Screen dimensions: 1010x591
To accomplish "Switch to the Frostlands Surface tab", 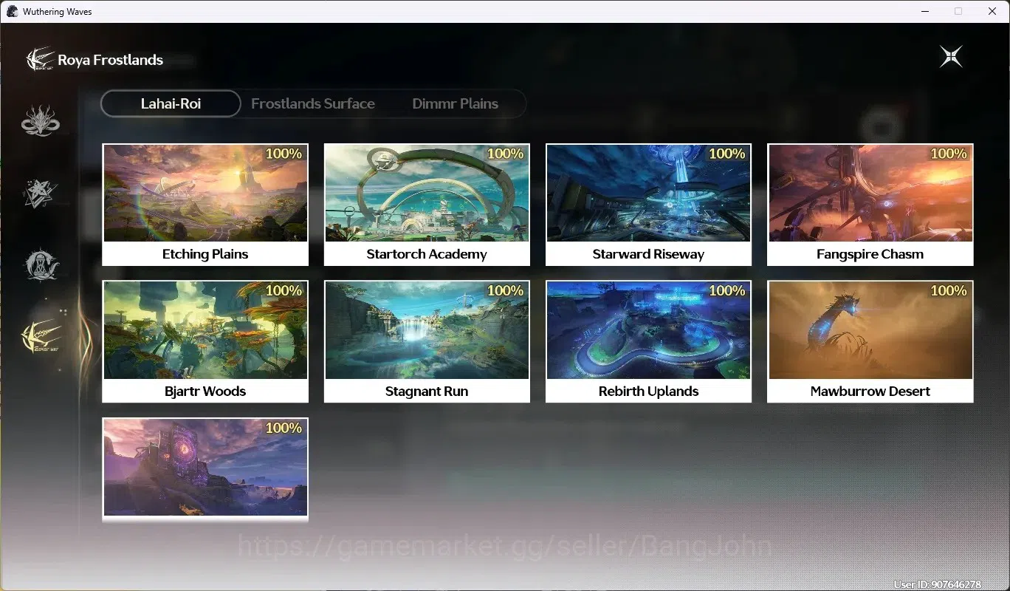I will point(313,103).
